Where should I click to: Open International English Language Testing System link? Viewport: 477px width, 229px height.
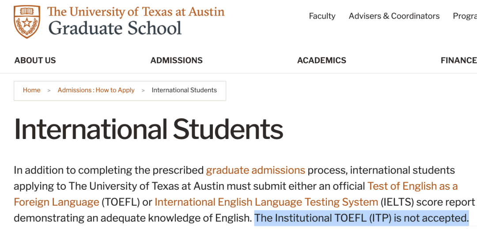pyautogui.click(x=266, y=202)
